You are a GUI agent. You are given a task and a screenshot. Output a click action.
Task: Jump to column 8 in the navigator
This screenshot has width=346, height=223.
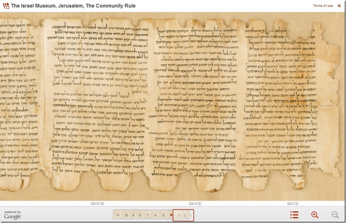click(140, 215)
